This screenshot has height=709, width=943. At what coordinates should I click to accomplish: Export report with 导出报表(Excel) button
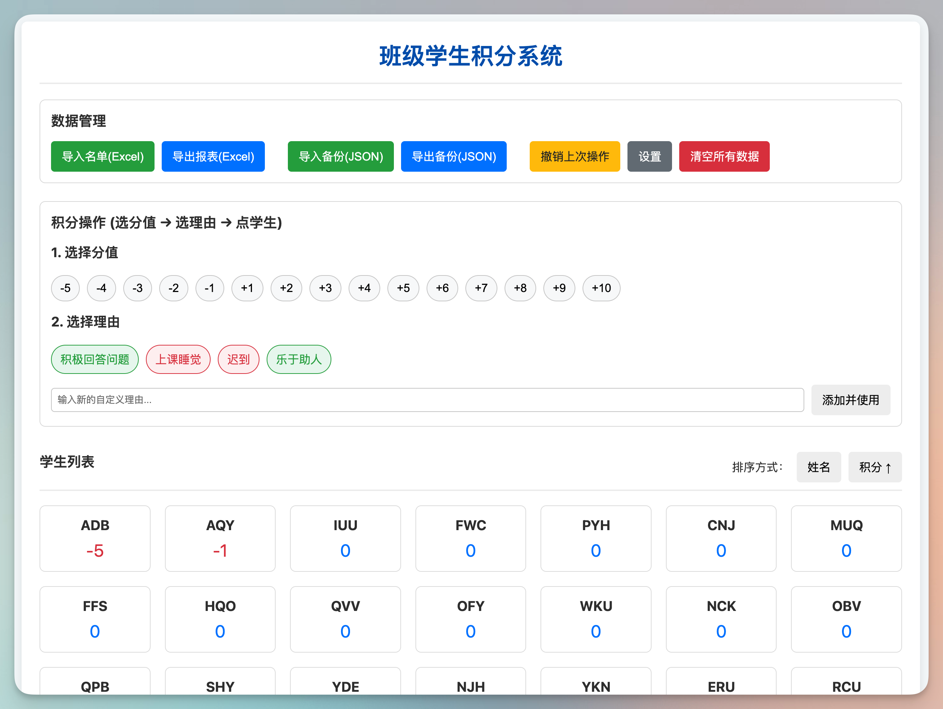213,156
